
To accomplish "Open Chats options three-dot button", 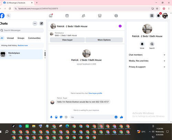I will tap(35, 23).
